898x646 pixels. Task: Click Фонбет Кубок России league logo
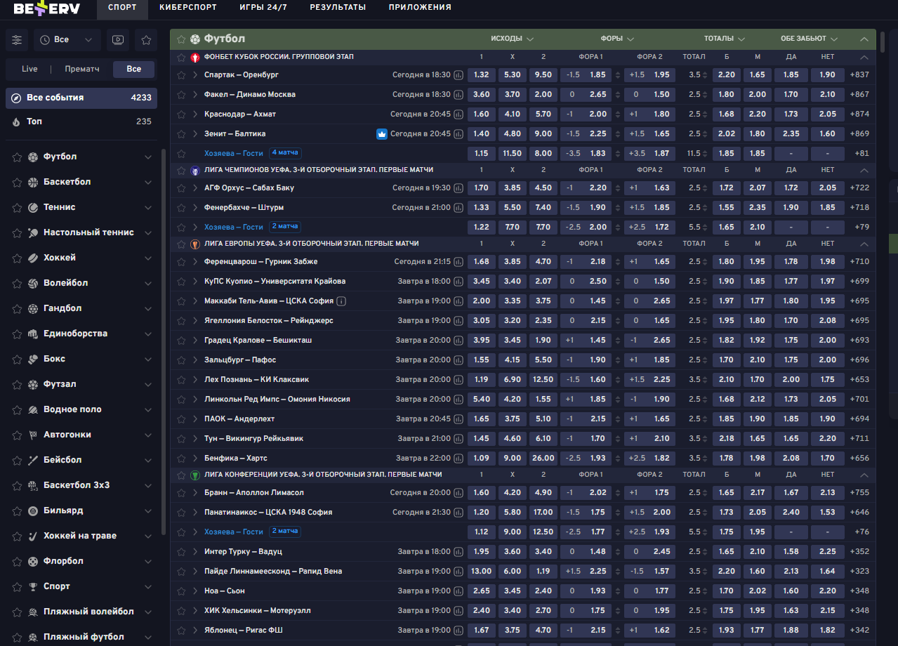tap(195, 57)
